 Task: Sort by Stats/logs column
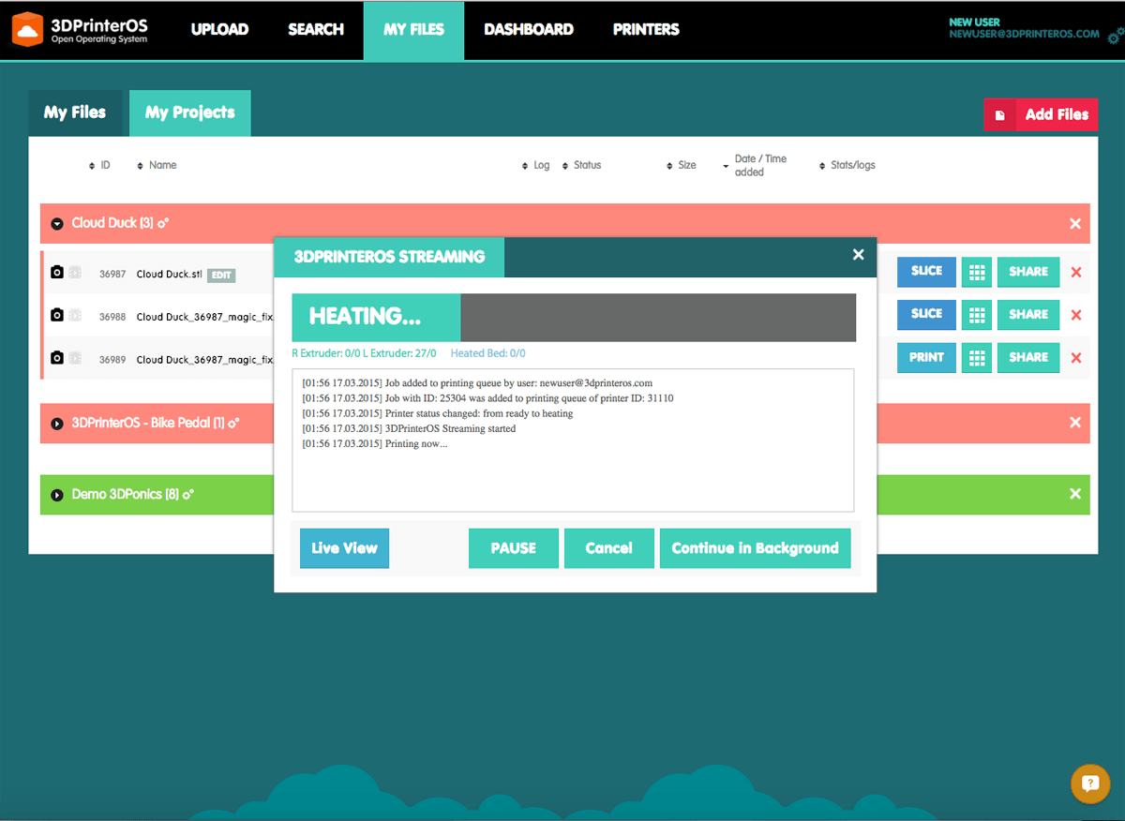[x=847, y=165]
